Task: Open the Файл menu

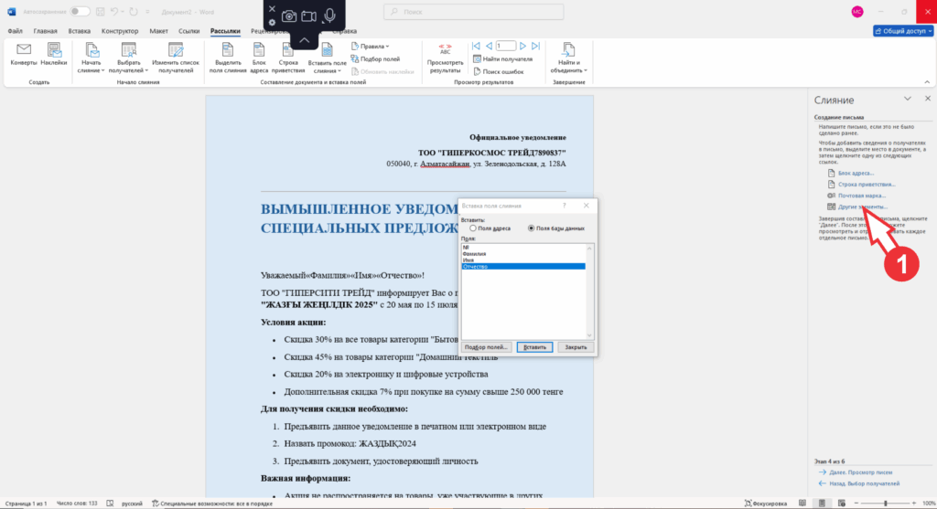Action: (x=15, y=31)
